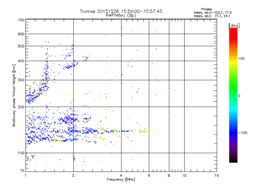Click the phase colorbar
The width and height of the screenshot is (255, 191).
click(x=233, y=95)
